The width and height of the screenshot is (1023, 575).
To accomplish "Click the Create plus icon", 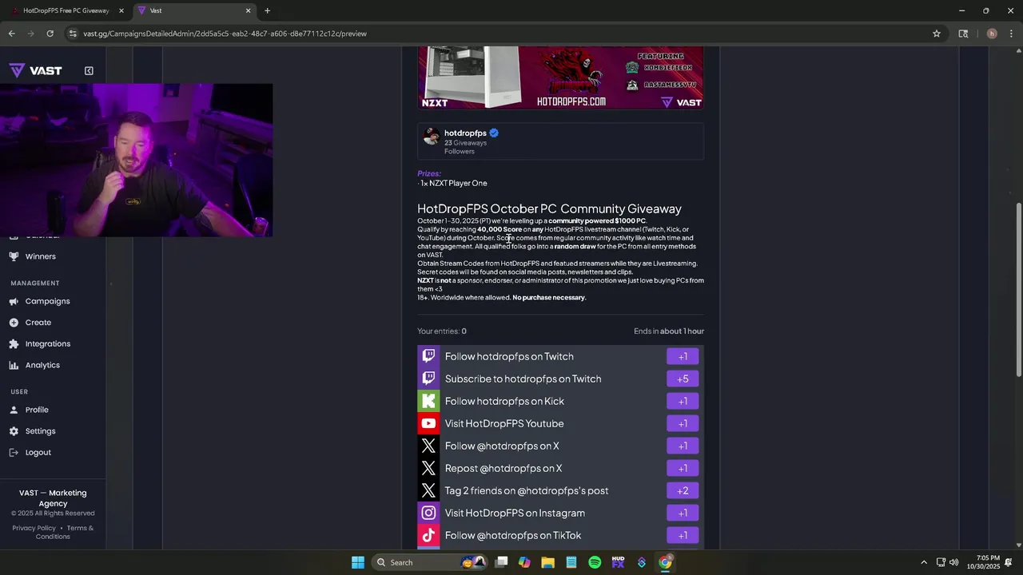I will (x=14, y=323).
